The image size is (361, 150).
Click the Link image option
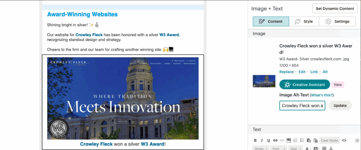(314, 72)
